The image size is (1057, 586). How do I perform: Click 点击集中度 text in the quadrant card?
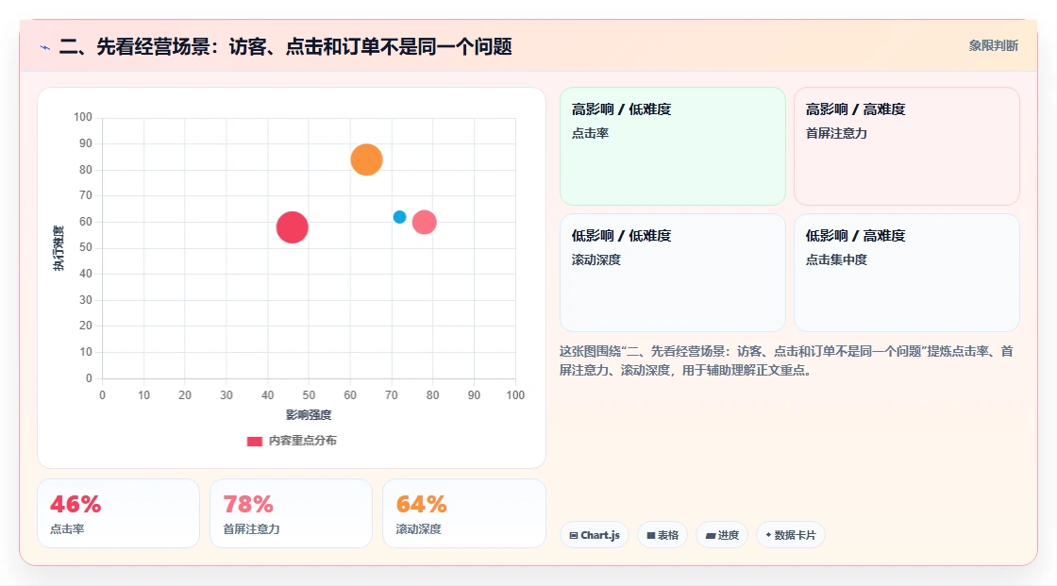(x=836, y=260)
